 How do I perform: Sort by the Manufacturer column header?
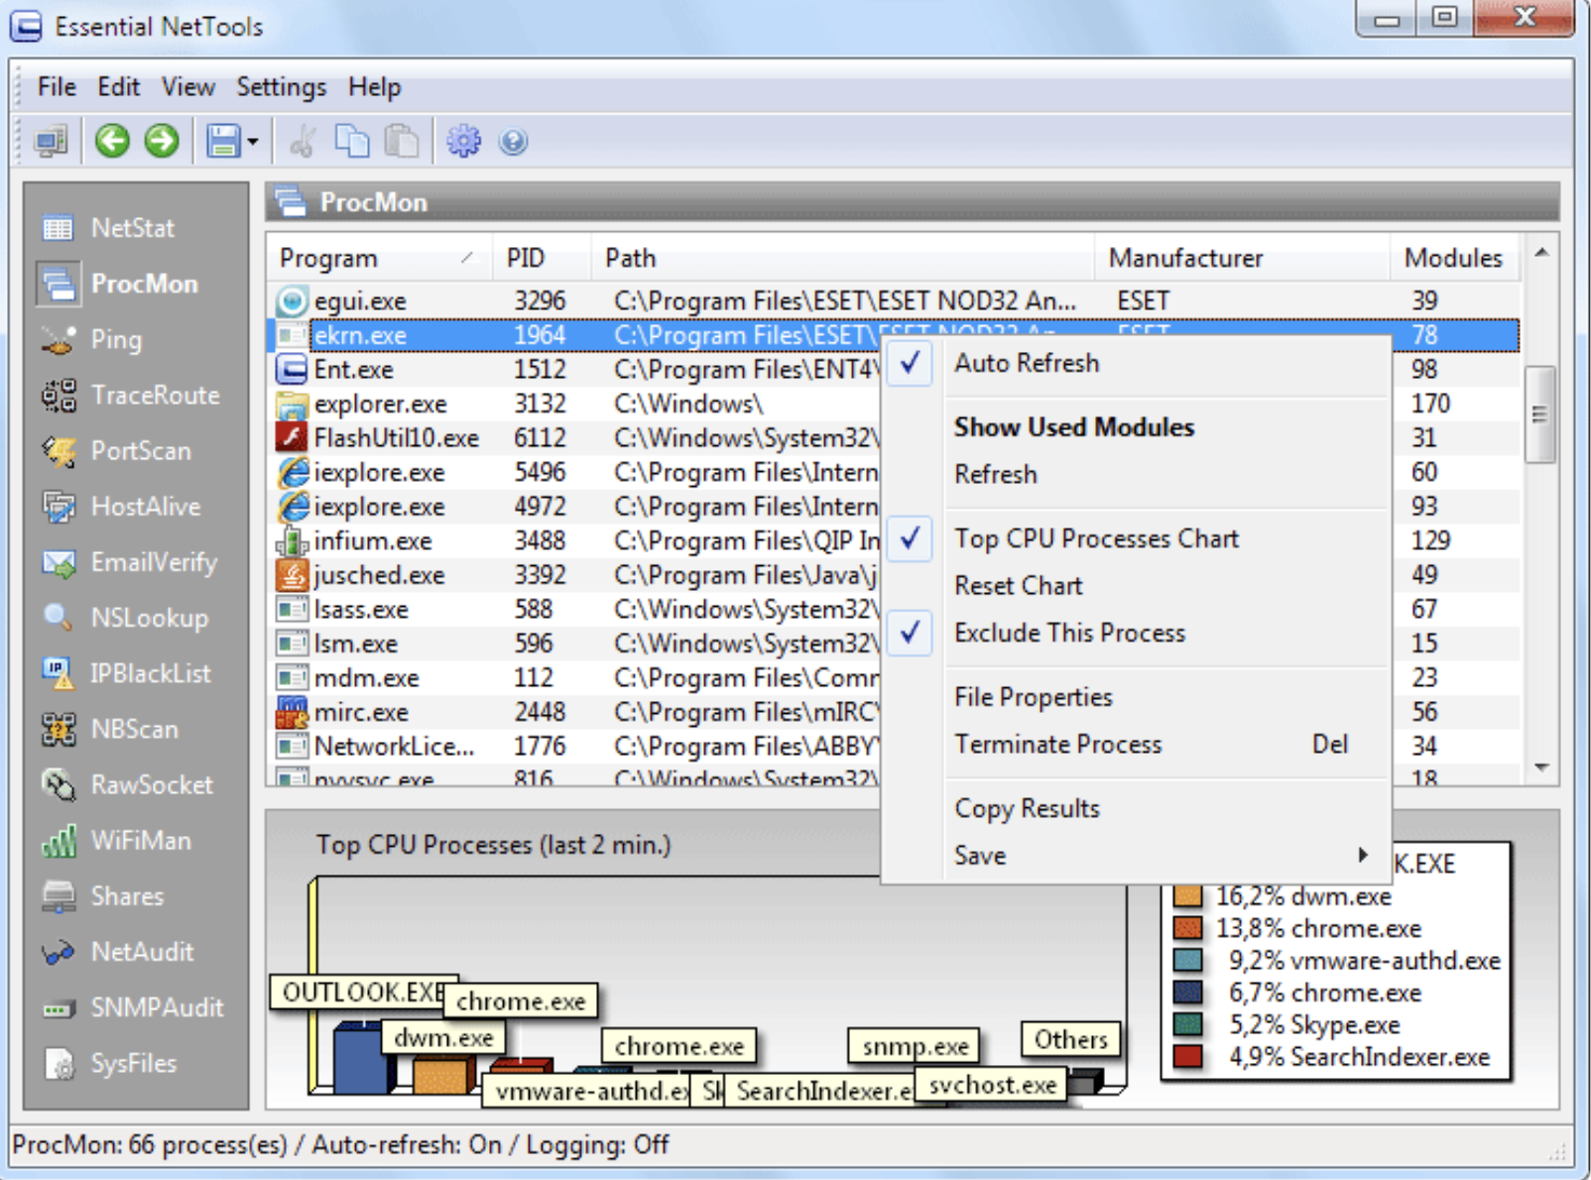point(1243,259)
